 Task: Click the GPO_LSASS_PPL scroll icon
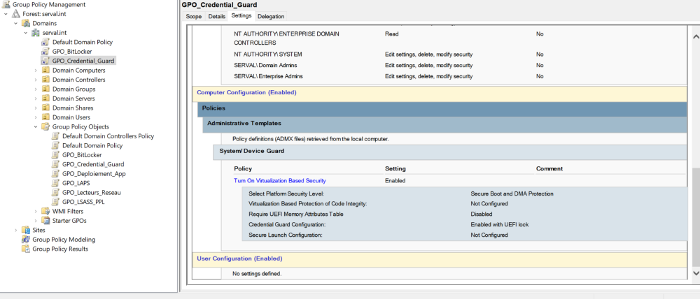pyautogui.click(x=55, y=202)
